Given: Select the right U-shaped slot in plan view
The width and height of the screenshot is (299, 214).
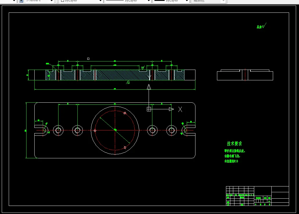Looking at the screenshot, I should (x=188, y=130).
